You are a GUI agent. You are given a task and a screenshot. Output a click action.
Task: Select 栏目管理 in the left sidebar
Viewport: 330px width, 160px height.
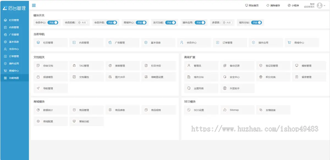14,20
